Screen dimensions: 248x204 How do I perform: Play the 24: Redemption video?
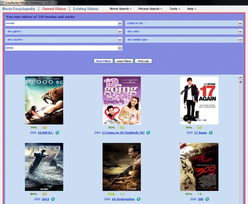139,199
